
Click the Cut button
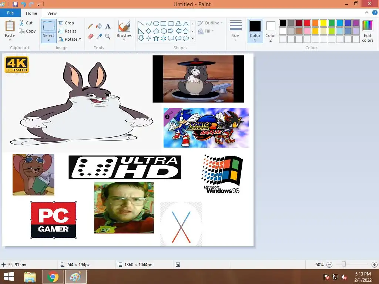click(26, 23)
